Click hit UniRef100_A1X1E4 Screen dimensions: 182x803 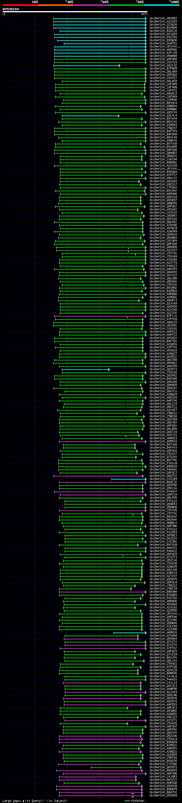pos(163,692)
